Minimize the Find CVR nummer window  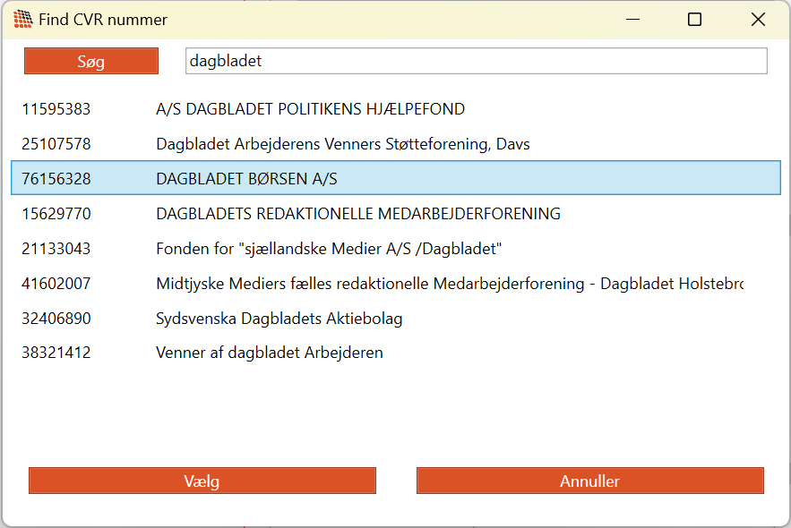[630, 19]
